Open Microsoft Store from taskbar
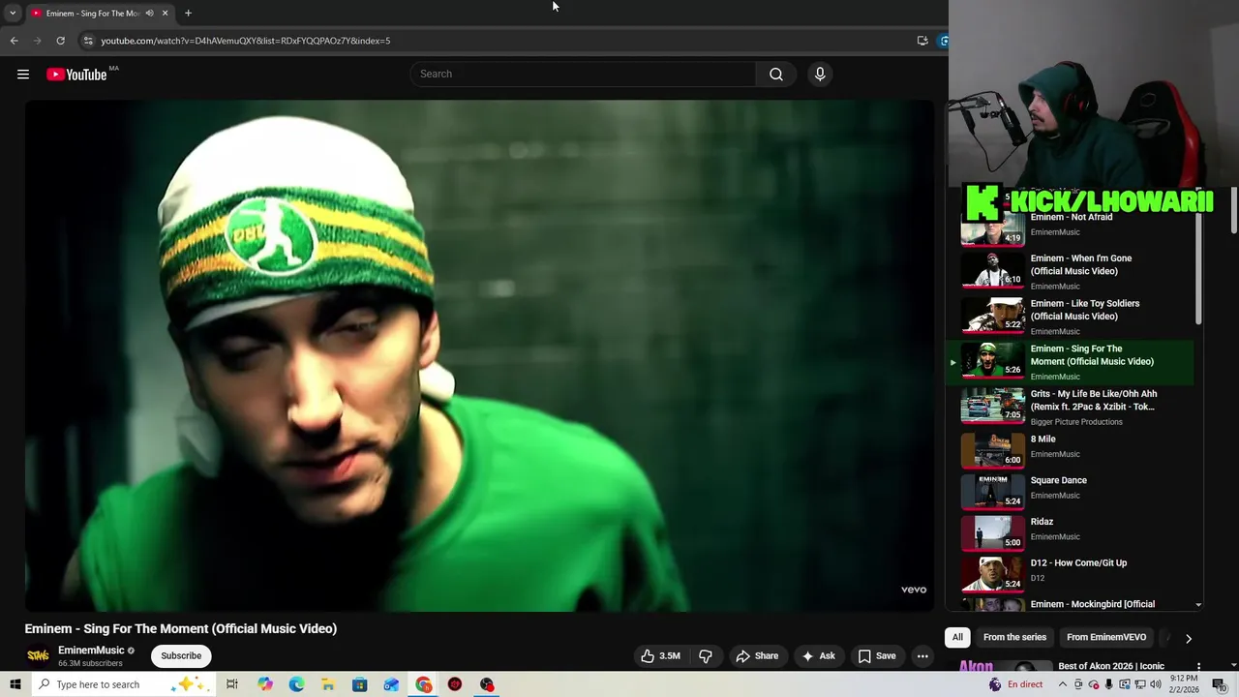Screen dimensions: 1239x697 click(x=359, y=684)
